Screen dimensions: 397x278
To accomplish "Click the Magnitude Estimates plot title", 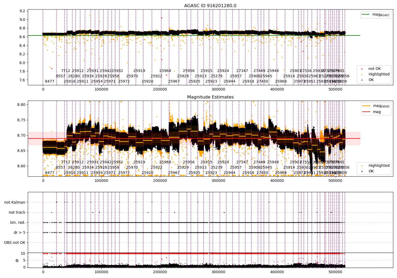I will click(x=210, y=97).
